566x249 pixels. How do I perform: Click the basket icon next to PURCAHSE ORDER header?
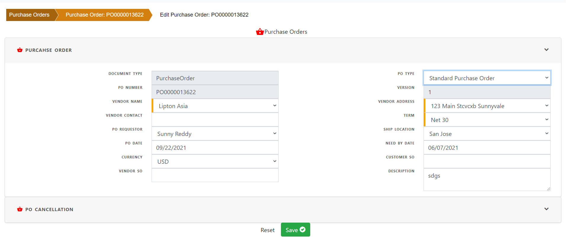20,50
